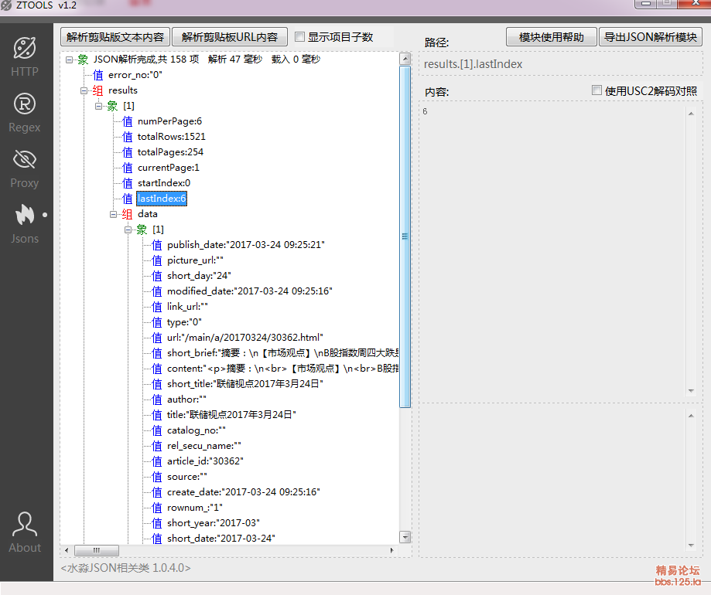This screenshot has height=595, width=711.
Task: Select the url:"/main/a/20170324/30362.html" row
Action: tap(244, 338)
